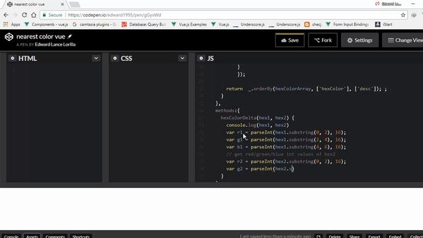The image size is (423, 238).
Task: Open the Apps bookmarks shortcut
Action: click(x=12, y=24)
